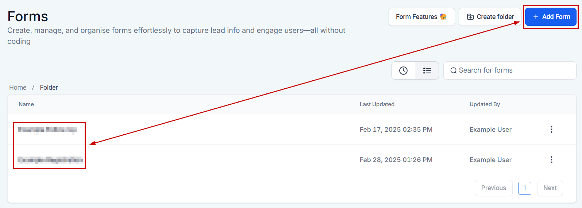Focus the Search for forms field
This screenshot has width=582, height=208.
coord(510,70)
